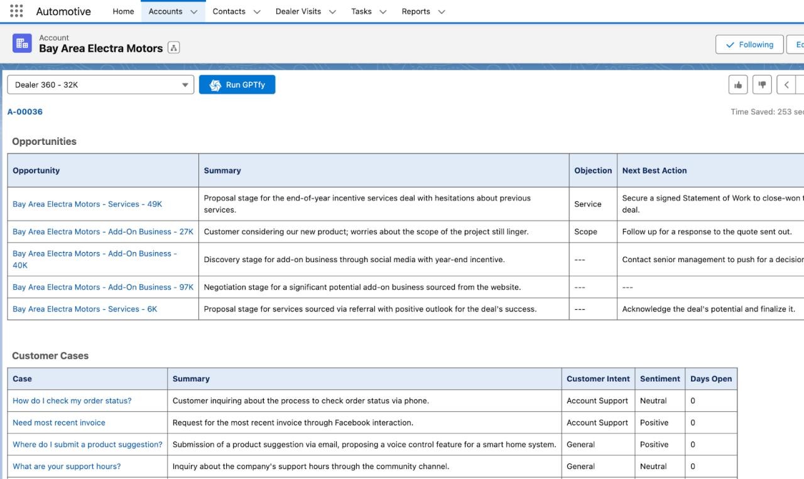Select the Tasks tab
804x479 pixels.
361,11
